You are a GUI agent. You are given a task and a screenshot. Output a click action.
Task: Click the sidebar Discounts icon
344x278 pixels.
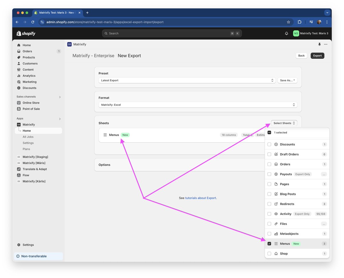click(x=19, y=88)
